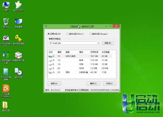Select the WIN7,活动 type cell
Viewport: 163px width, 117px height.
click(70, 56)
